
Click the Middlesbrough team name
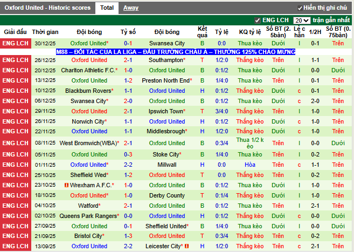[167, 131]
